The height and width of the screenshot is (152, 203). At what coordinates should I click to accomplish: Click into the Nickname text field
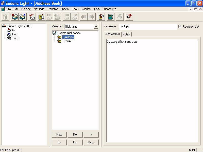(148, 27)
